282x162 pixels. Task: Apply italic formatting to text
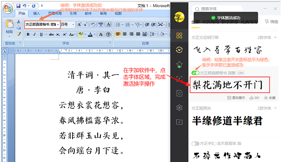34,34
